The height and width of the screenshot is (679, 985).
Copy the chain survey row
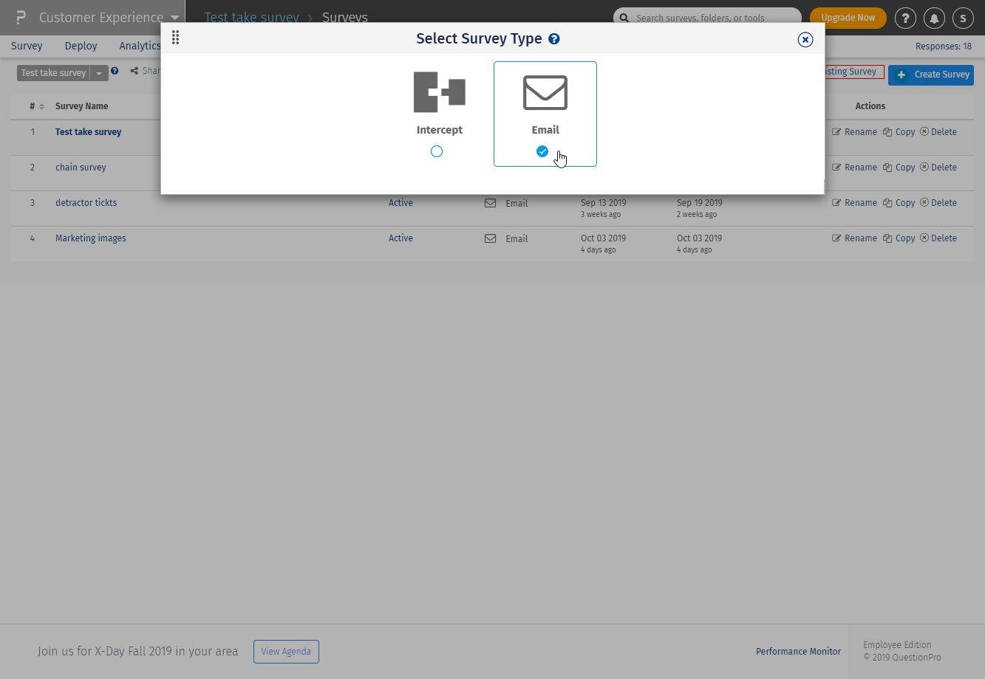click(x=899, y=168)
